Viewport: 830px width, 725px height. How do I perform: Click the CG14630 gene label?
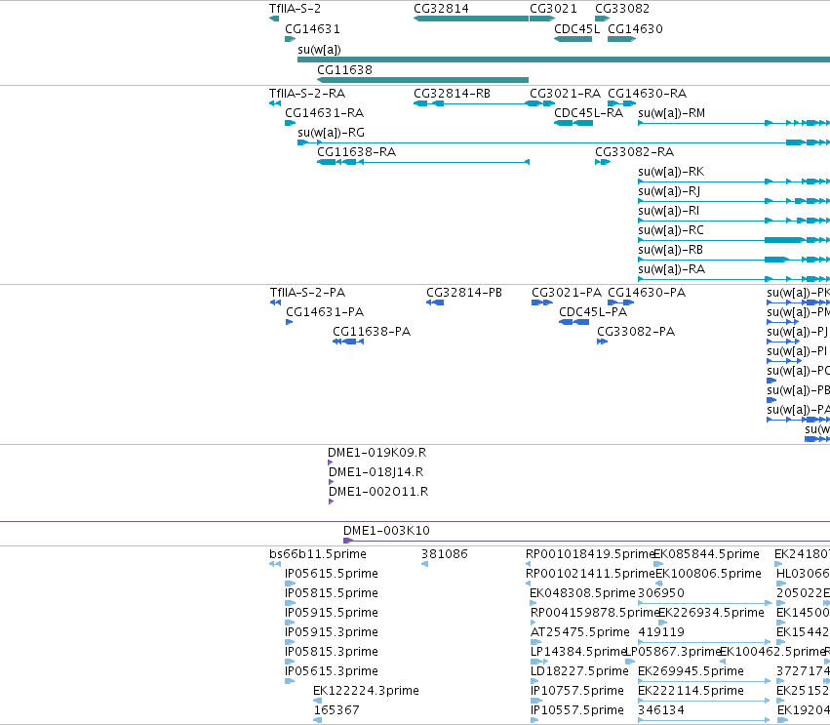pos(635,29)
